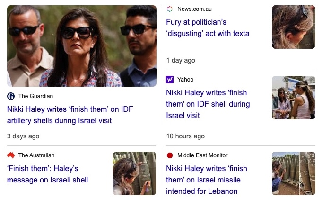Open headline about missile intended for Lebanon
The width and height of the screenshot is (322, 200).
pos(207,180)
